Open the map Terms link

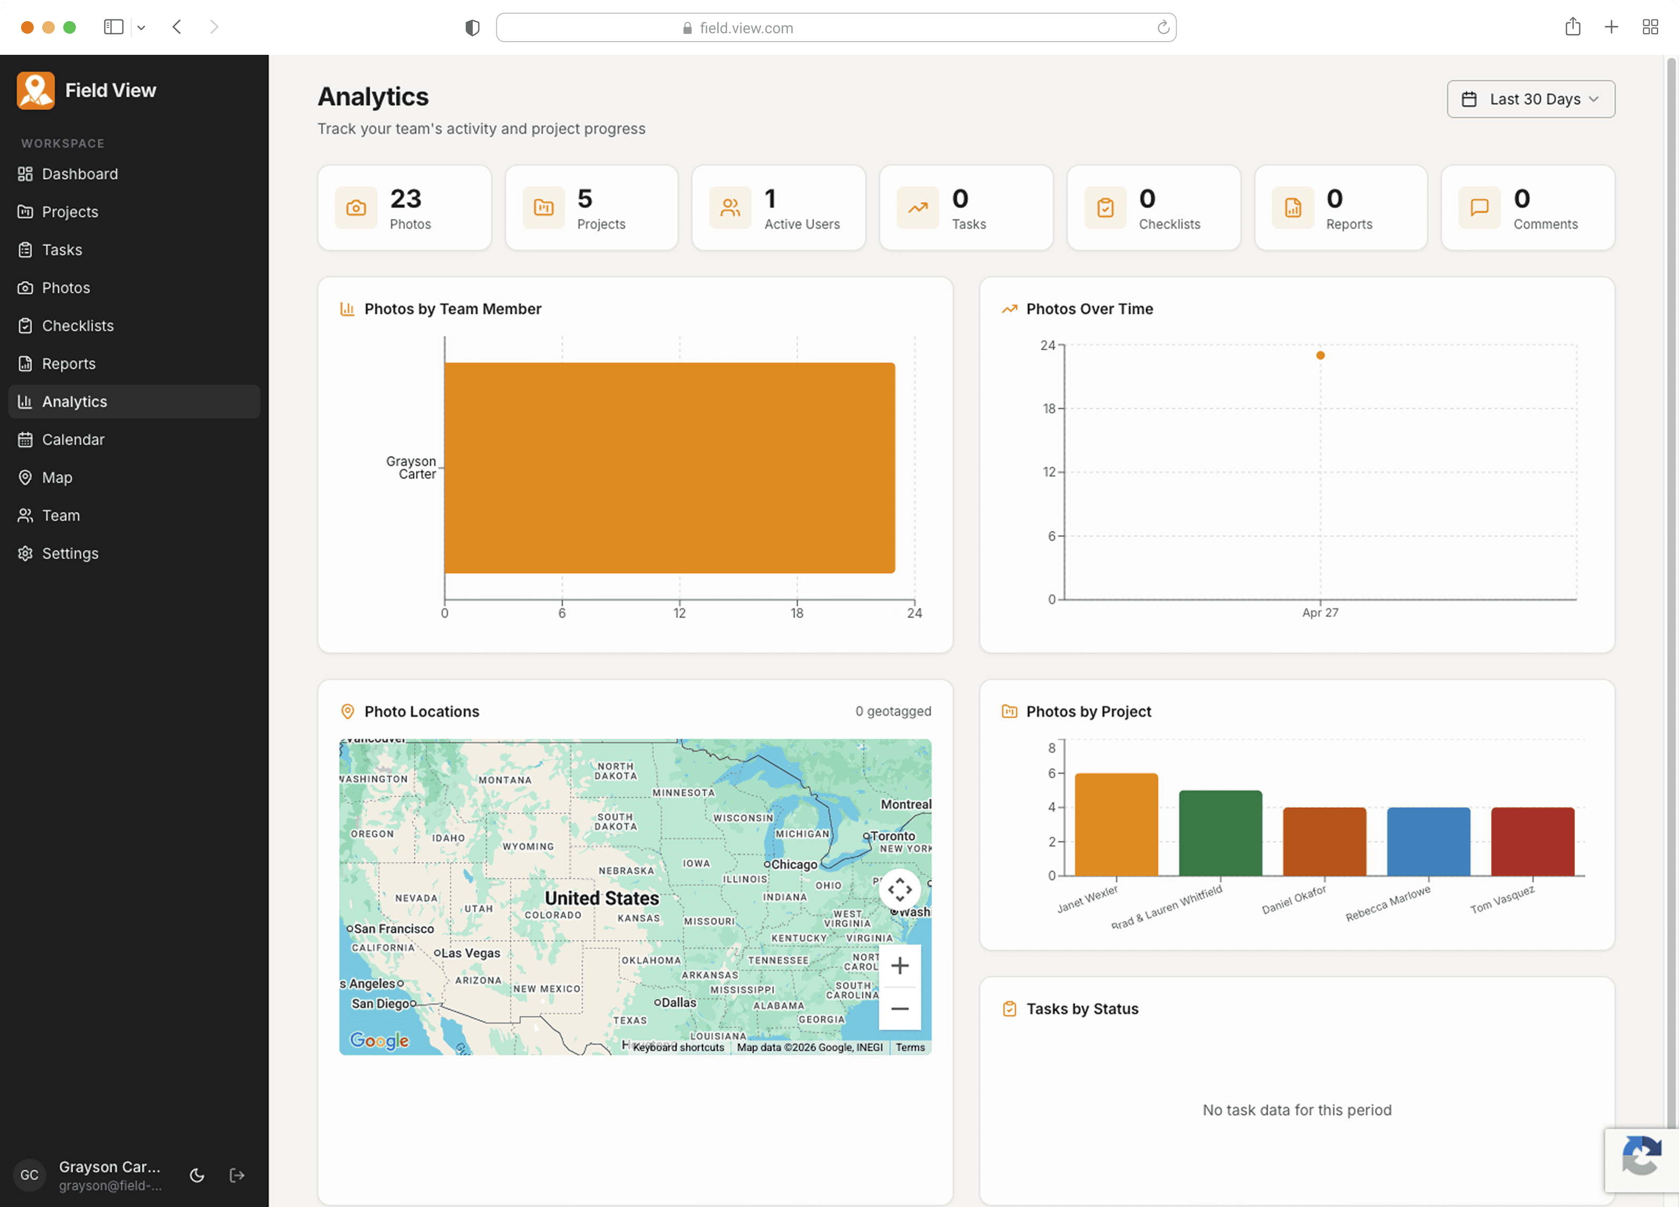pyautogui.click(x=910, y=1047)
